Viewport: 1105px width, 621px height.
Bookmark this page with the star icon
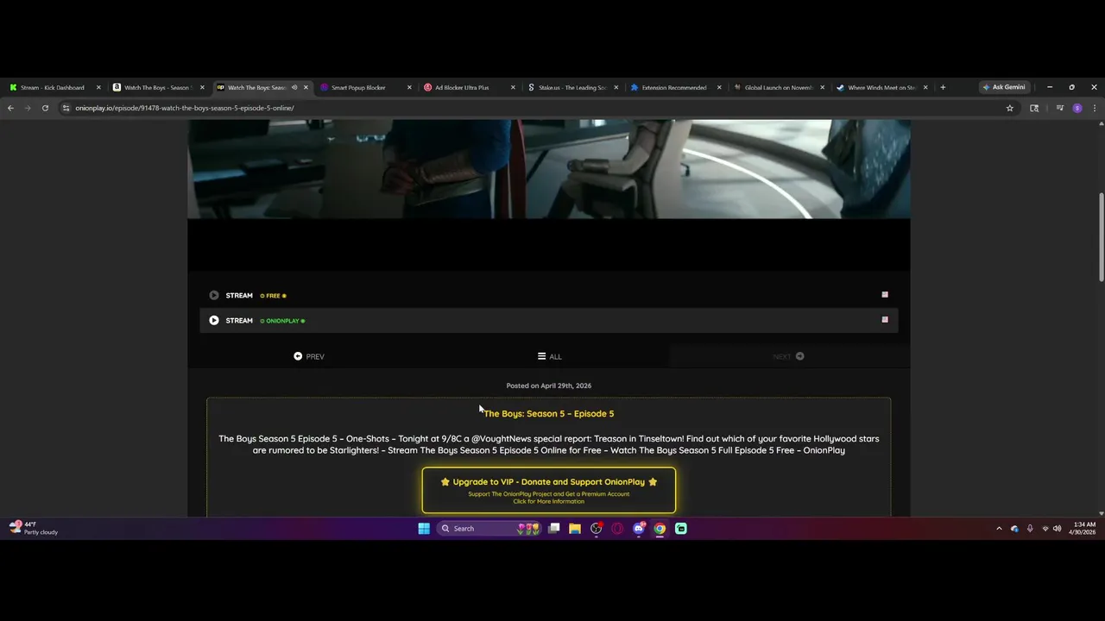click(x=1009, y=108)
